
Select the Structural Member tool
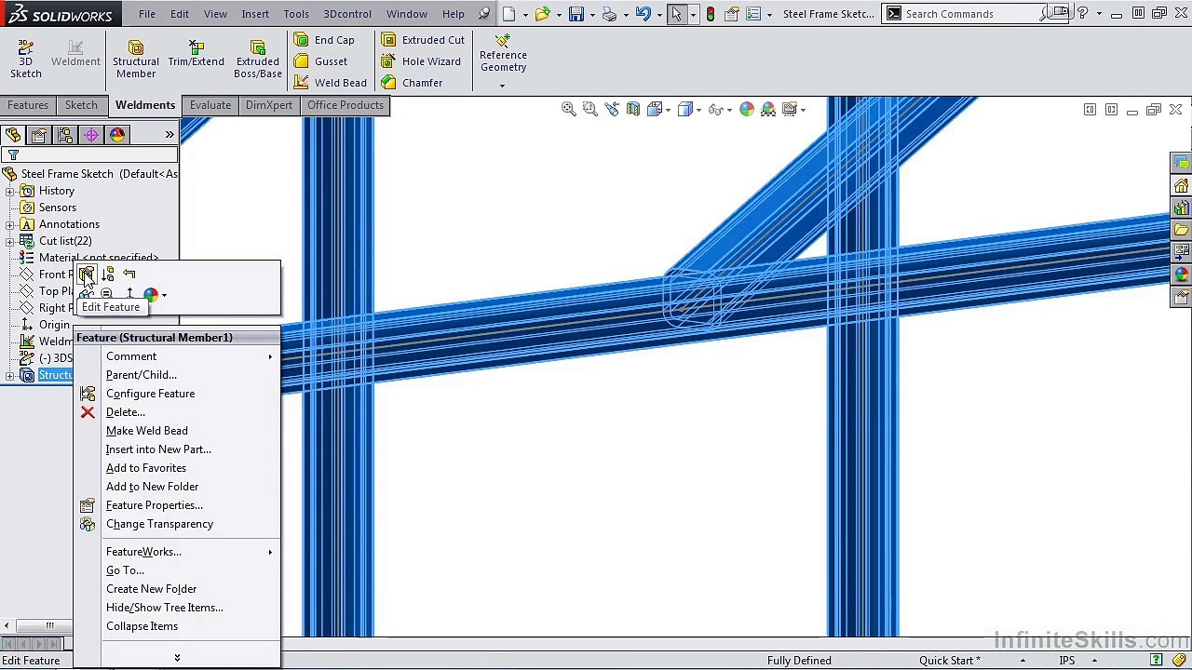point(136,60)
